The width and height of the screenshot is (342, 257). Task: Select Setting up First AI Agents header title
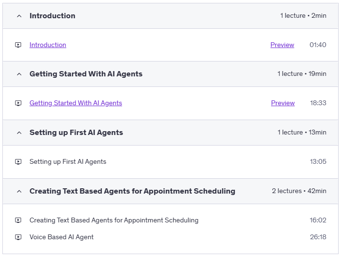(76, 133)
